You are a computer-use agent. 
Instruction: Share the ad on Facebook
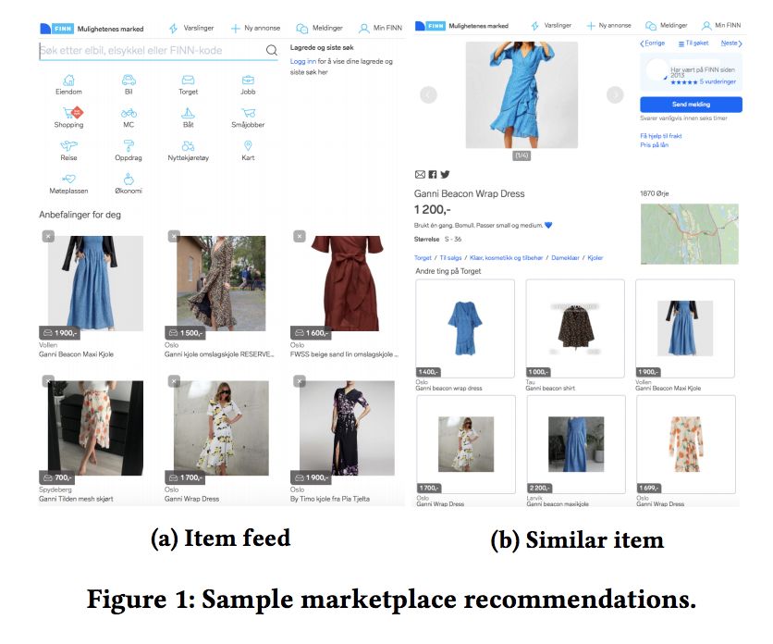(433, 174)
